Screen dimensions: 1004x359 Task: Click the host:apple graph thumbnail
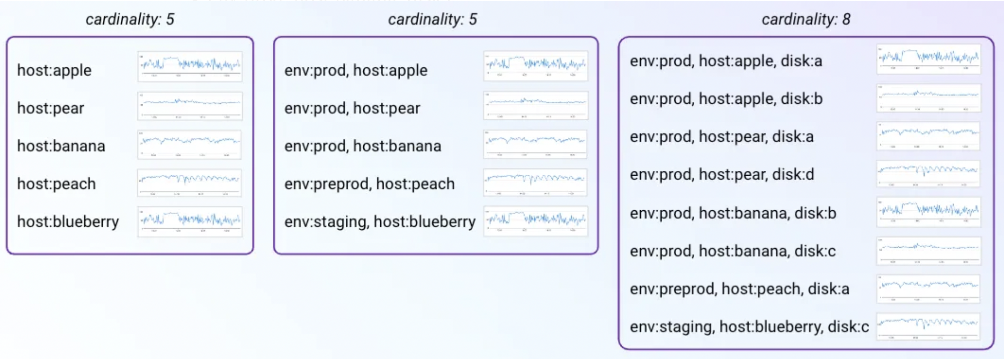tap(190, 66)
